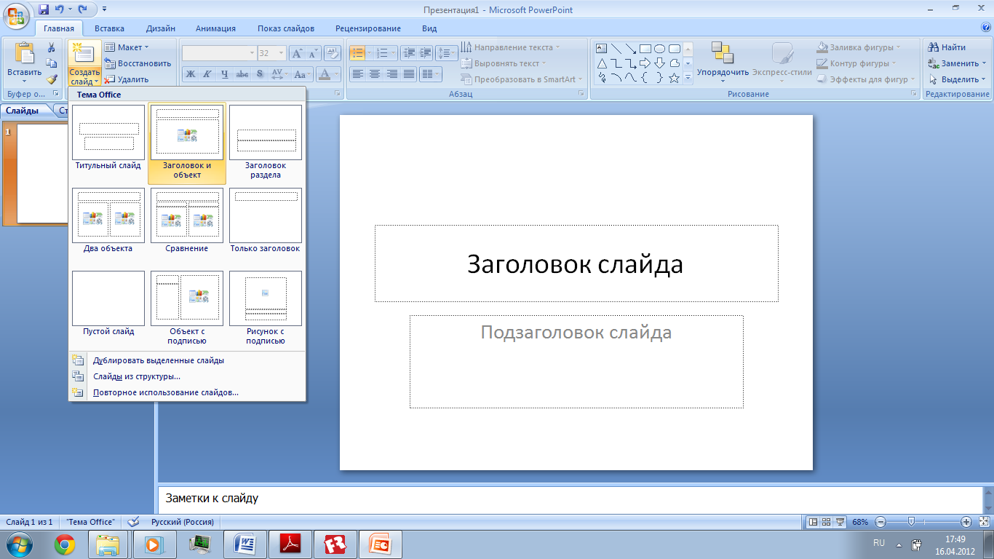
Task: Open Windows Start menu
Action: 17,544
